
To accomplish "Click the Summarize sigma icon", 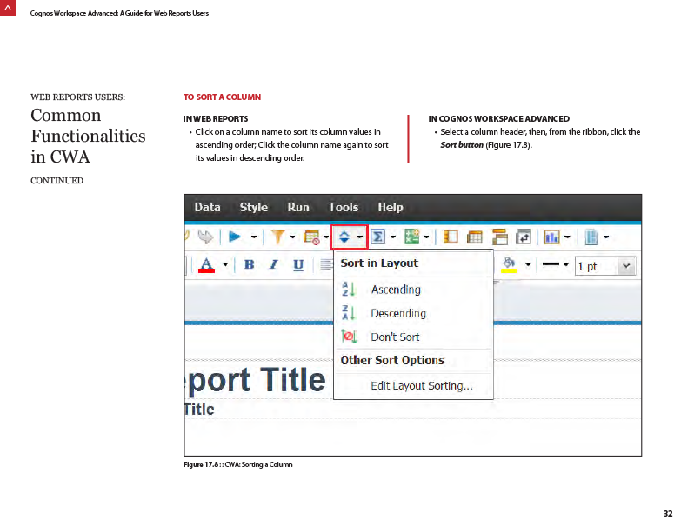I will [x=377, y=237].
